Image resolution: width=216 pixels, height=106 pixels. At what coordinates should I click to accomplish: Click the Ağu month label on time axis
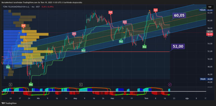pos(187,98)
